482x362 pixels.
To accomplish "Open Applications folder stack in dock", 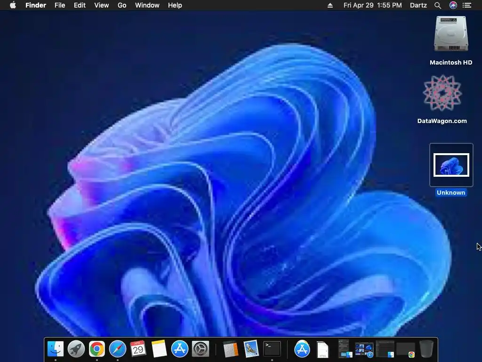I will click(x=302, y=349).
